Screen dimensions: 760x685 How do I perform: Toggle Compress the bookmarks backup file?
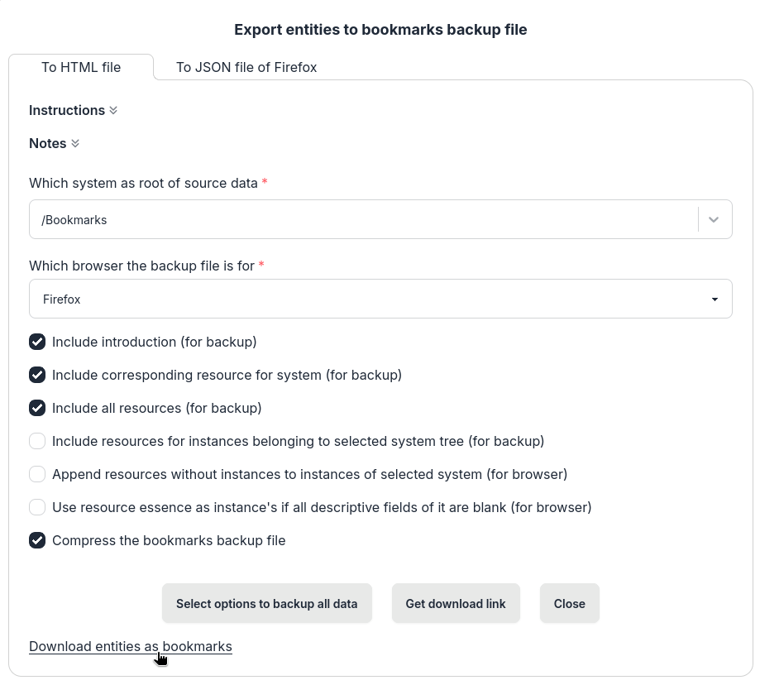(x=37, y=540)
